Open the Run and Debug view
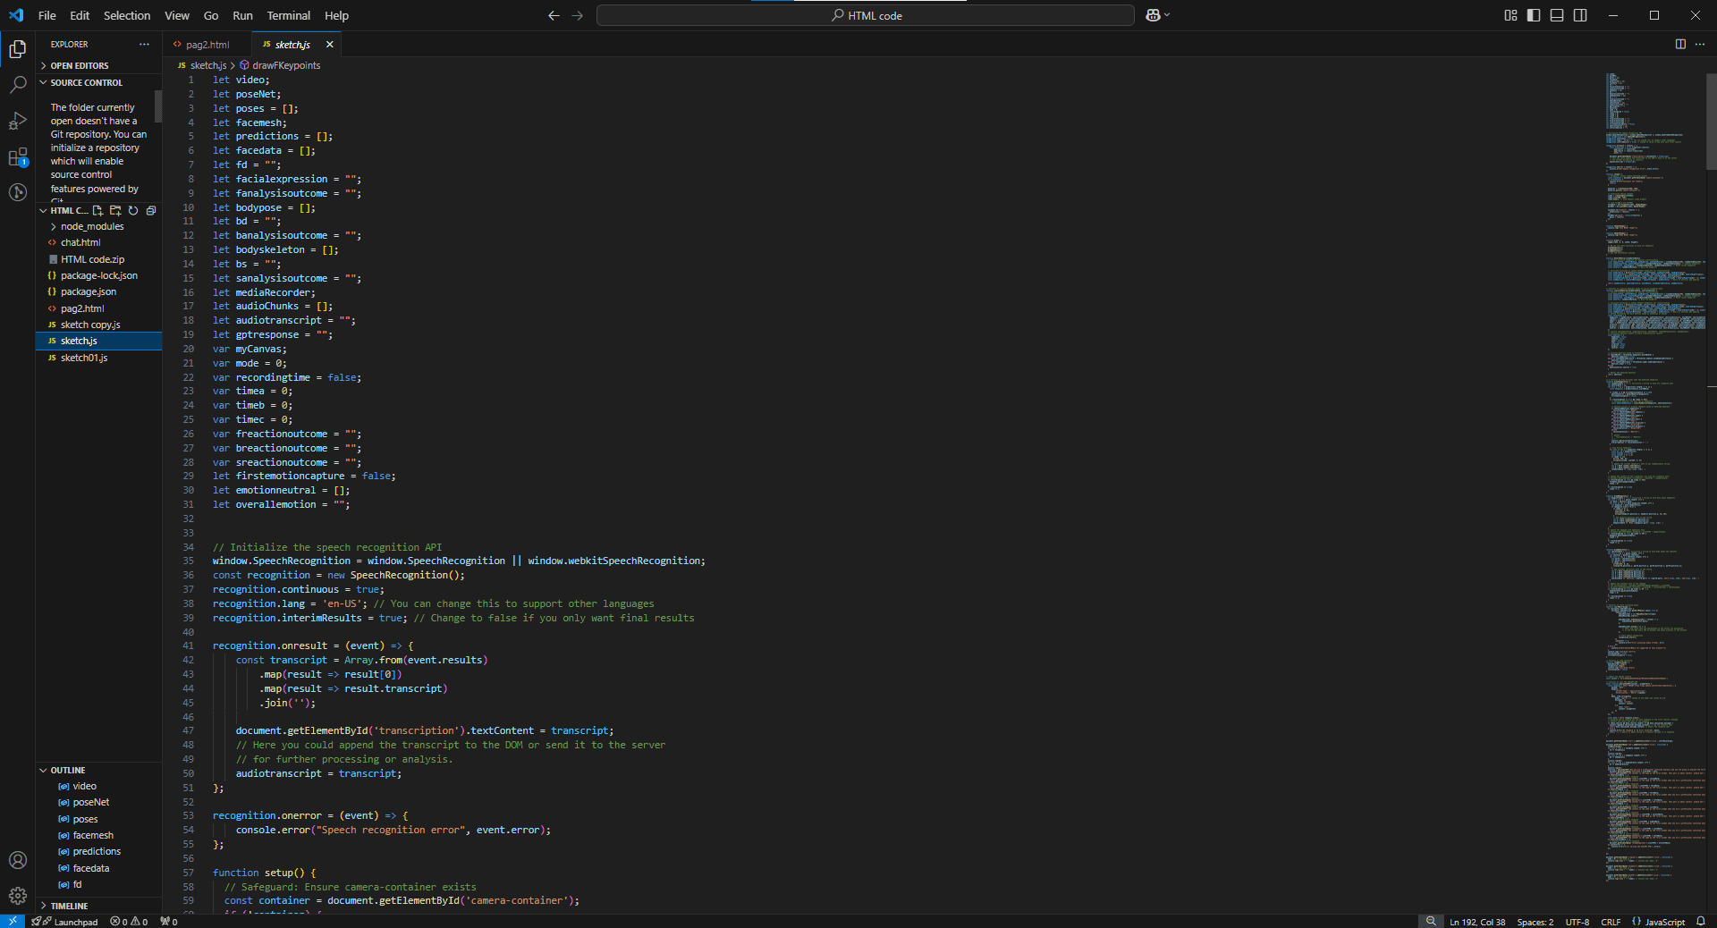 coord(17,121)
